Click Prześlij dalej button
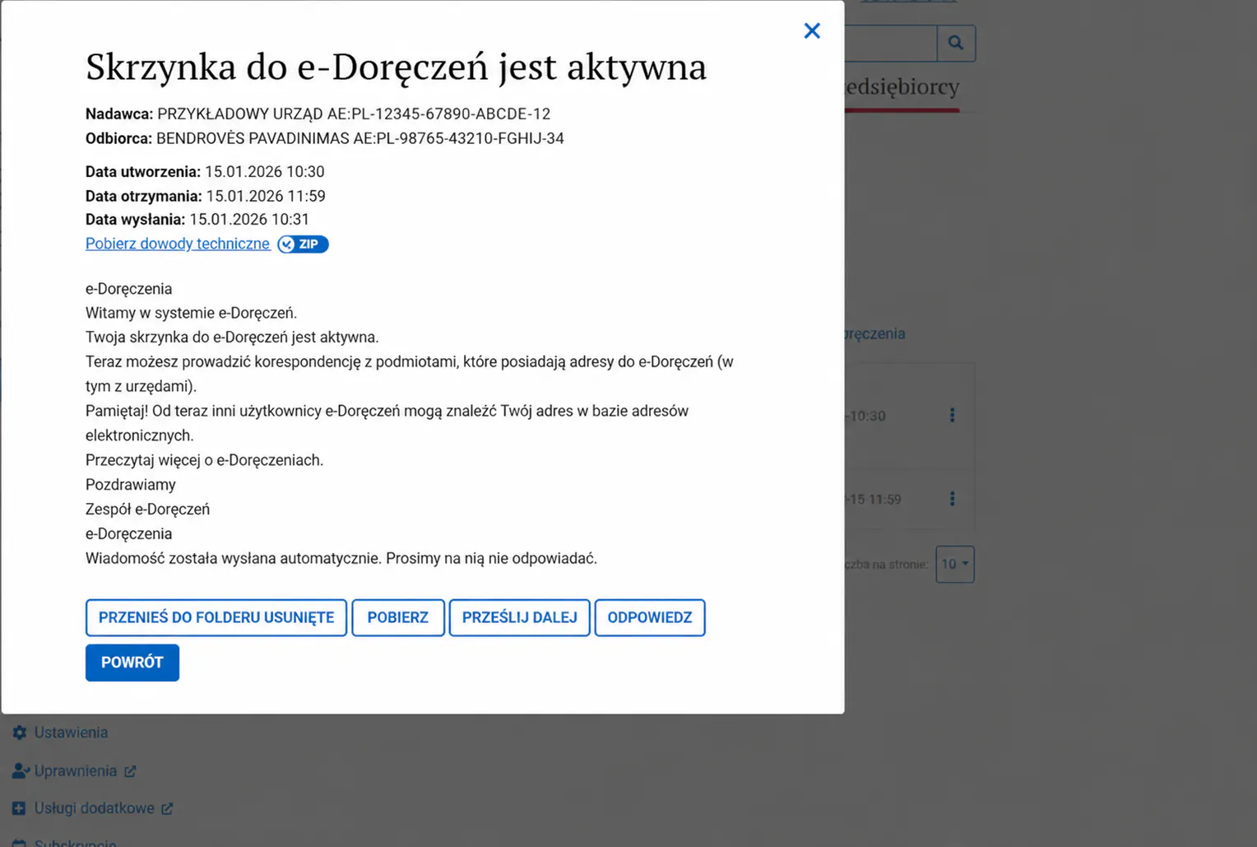Viewport: 1257px width, 847px height. (x=520, y=617)
